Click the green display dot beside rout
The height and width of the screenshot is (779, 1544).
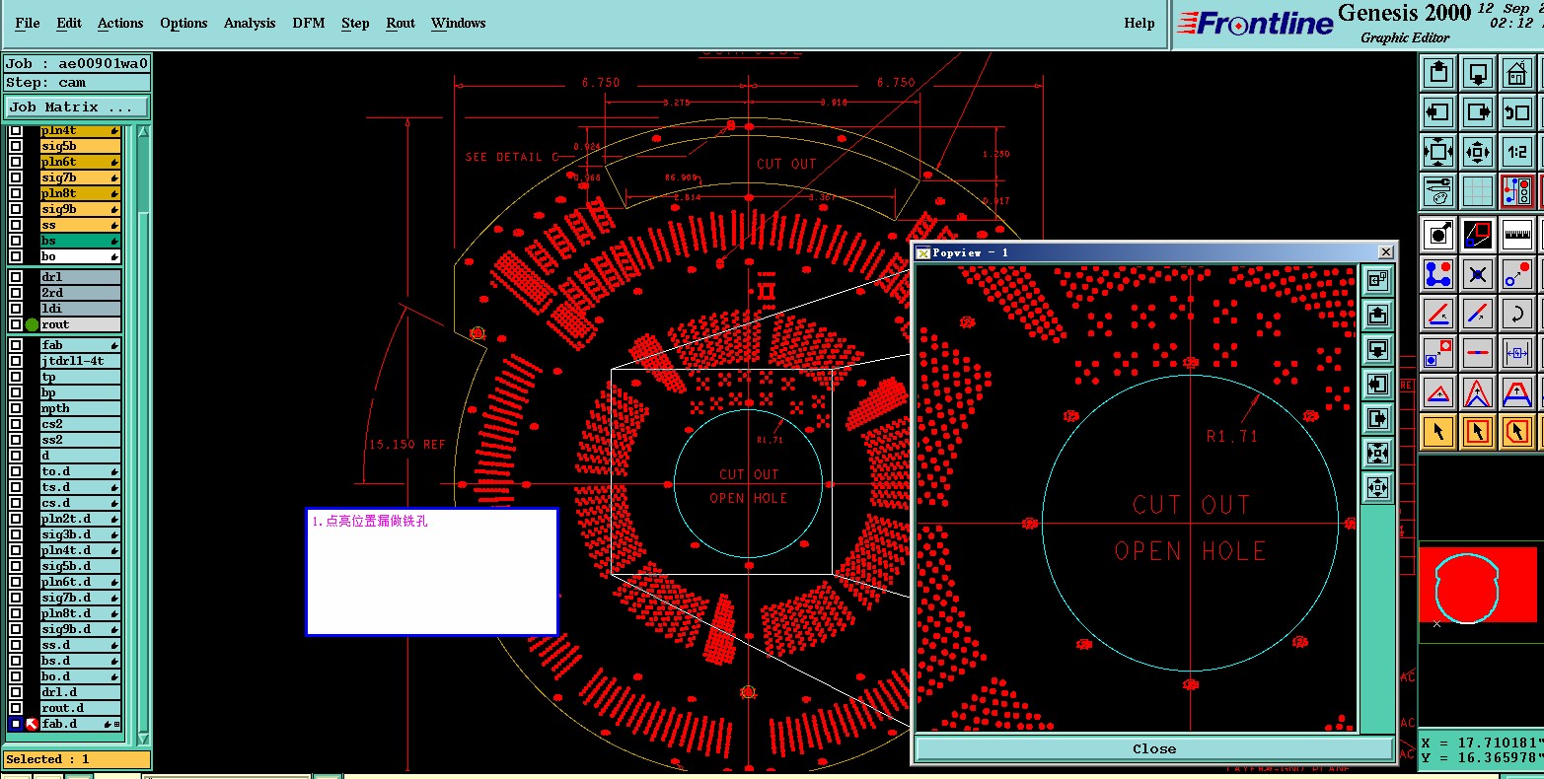(32, 324)
